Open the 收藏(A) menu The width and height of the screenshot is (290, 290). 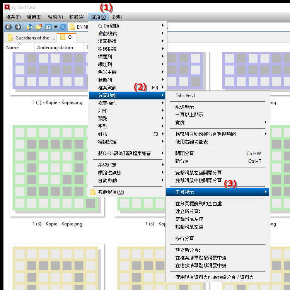(77, 17)
